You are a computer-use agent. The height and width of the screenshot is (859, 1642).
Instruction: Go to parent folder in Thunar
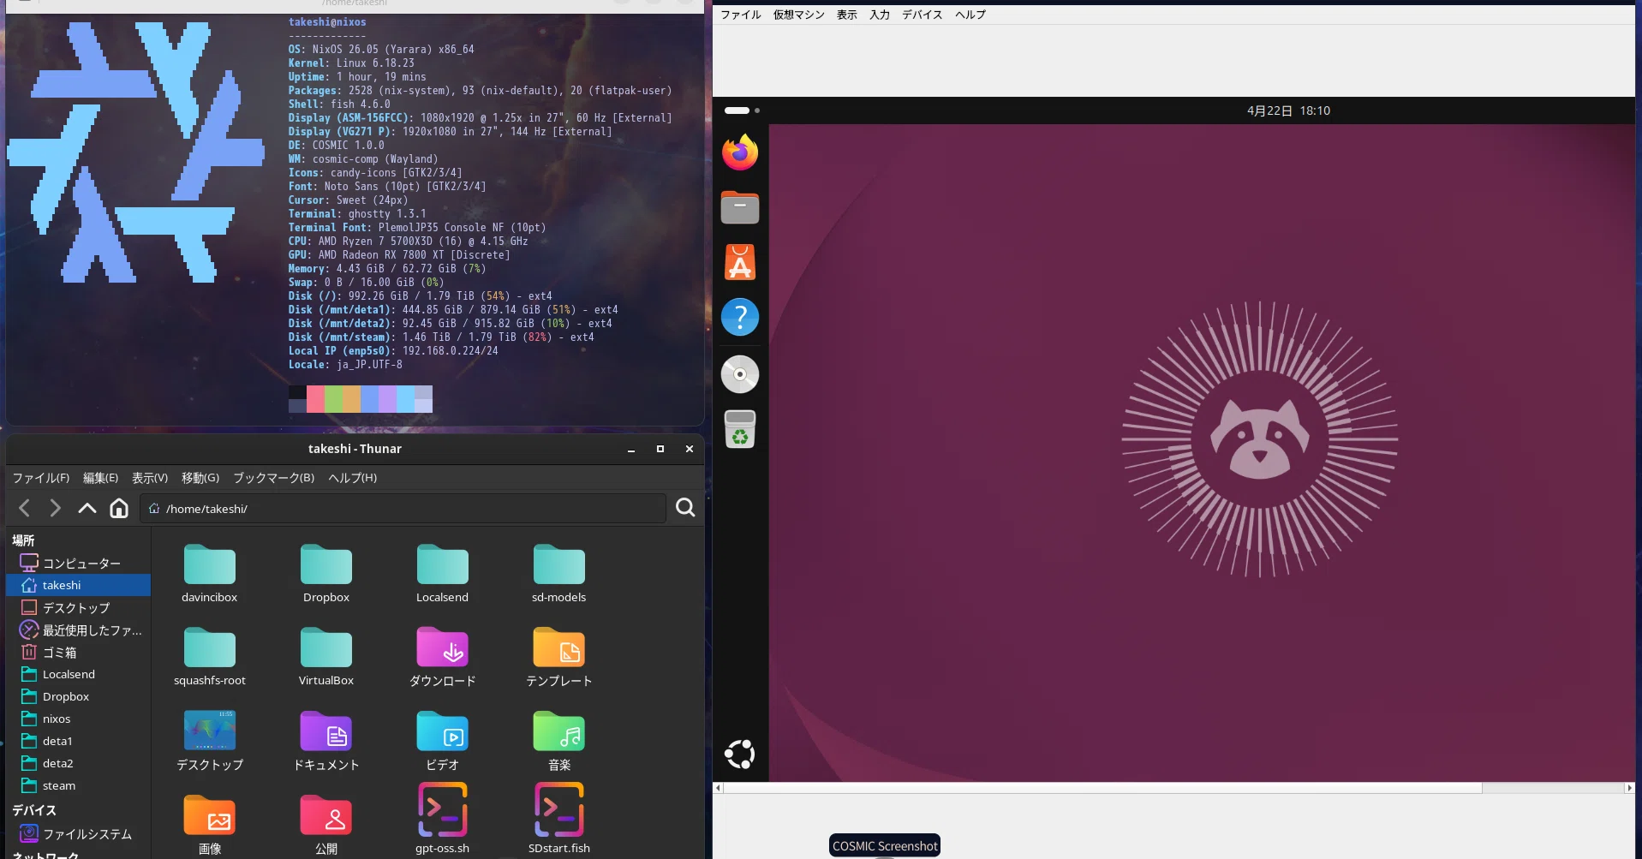(87, 508)
